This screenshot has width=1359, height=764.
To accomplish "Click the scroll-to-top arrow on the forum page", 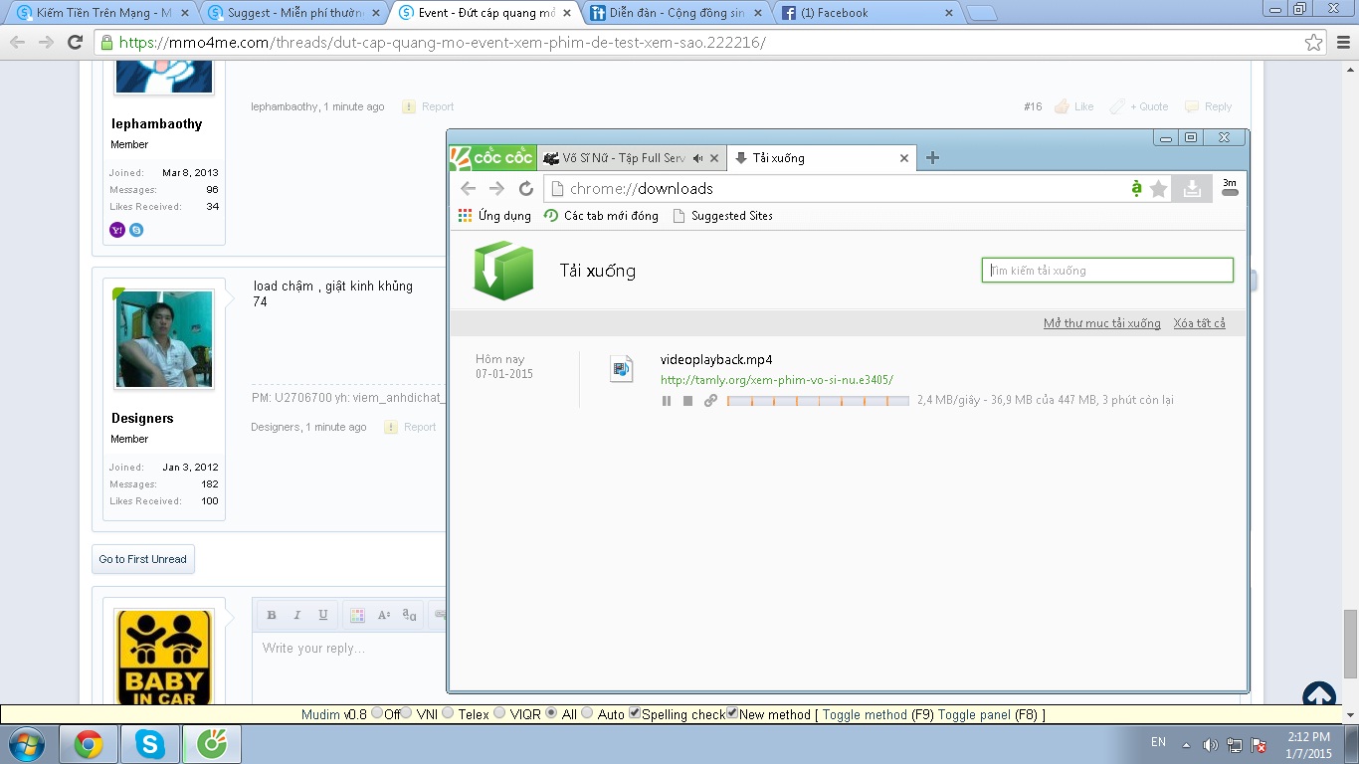I will [1319, 696].
